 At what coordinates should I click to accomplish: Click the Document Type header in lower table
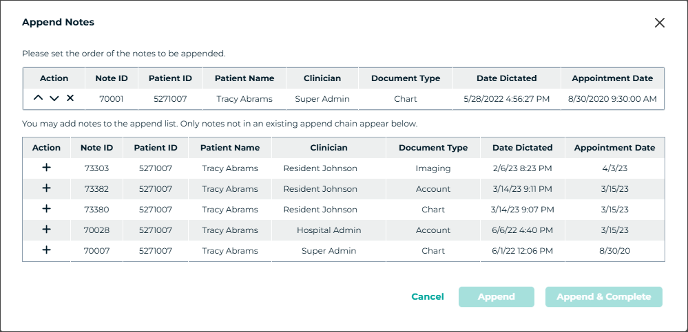[x=432, y=147]
